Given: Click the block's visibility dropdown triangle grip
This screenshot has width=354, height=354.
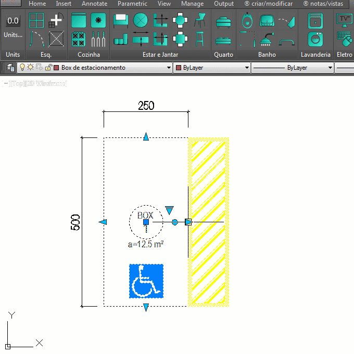Looking at the screenshot, I should 169,210.
